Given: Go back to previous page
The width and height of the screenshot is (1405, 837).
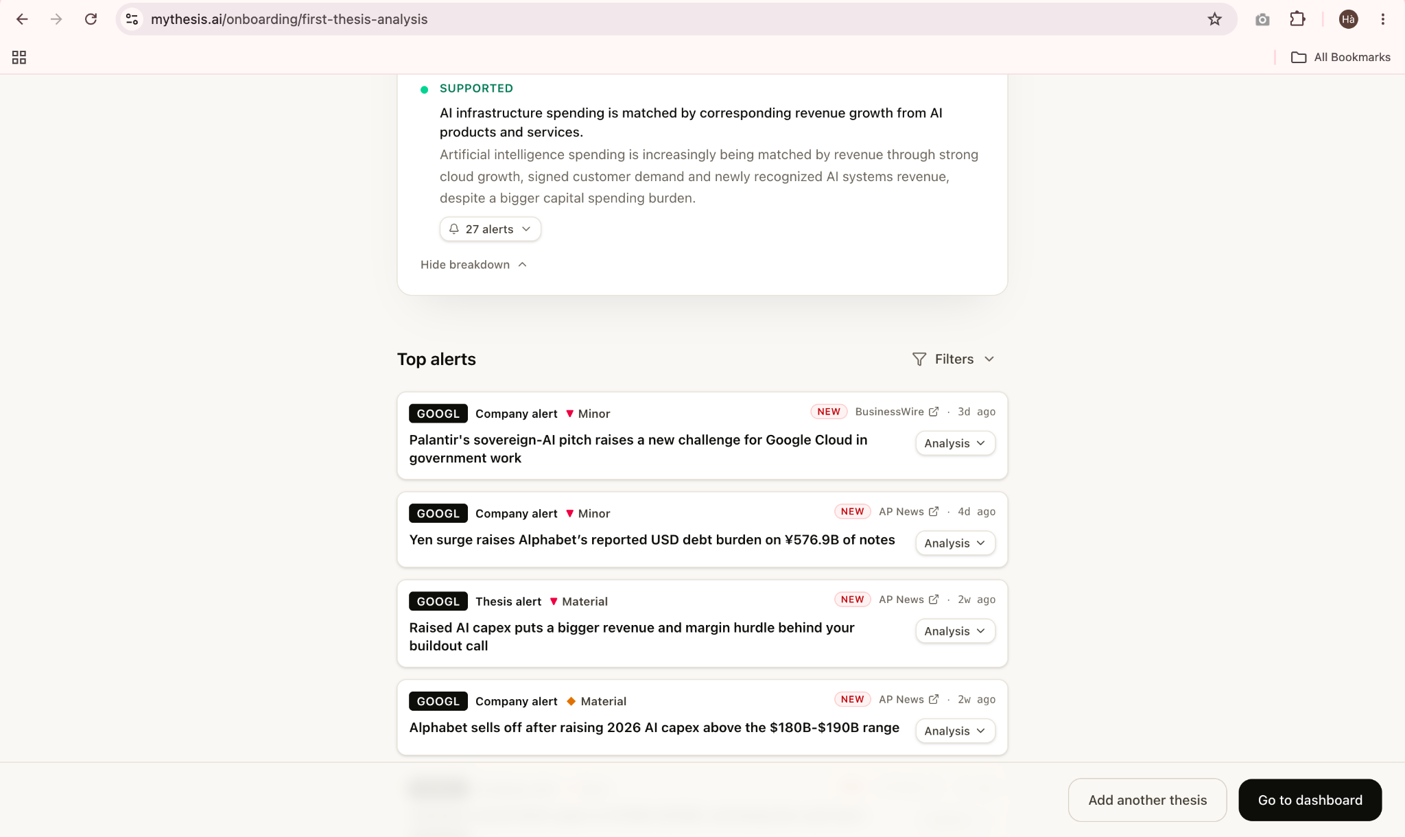Looking at the screenshot, I should [22, 19].
